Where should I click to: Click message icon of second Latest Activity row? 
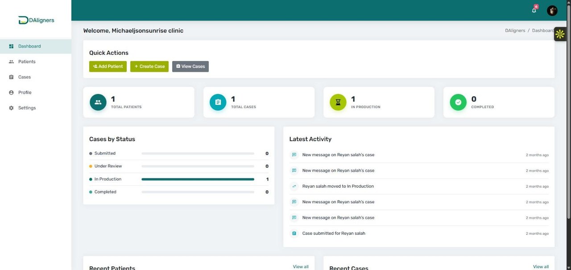[294, 170]
